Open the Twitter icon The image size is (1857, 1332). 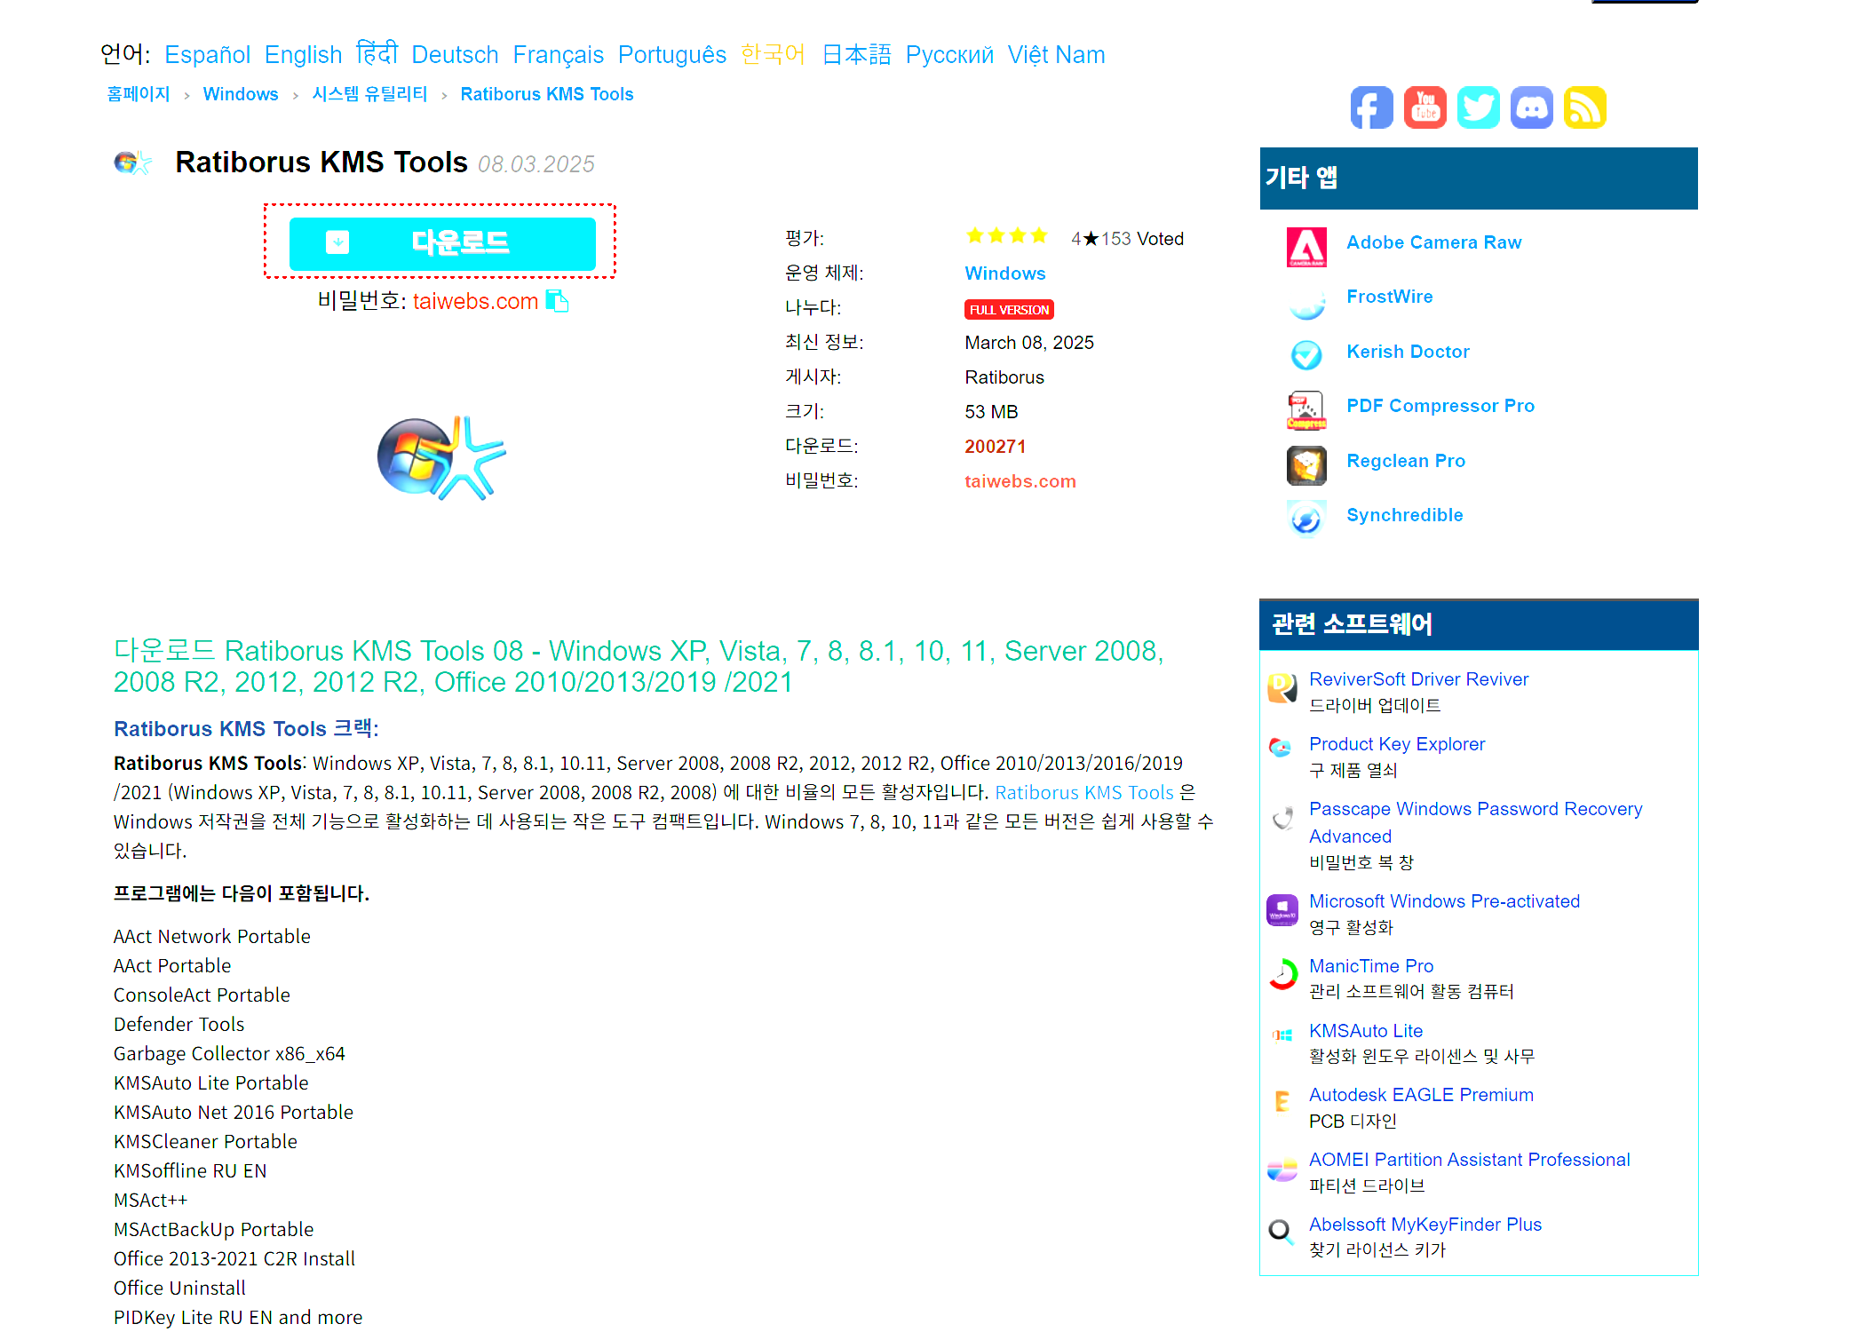[1478, 107]
